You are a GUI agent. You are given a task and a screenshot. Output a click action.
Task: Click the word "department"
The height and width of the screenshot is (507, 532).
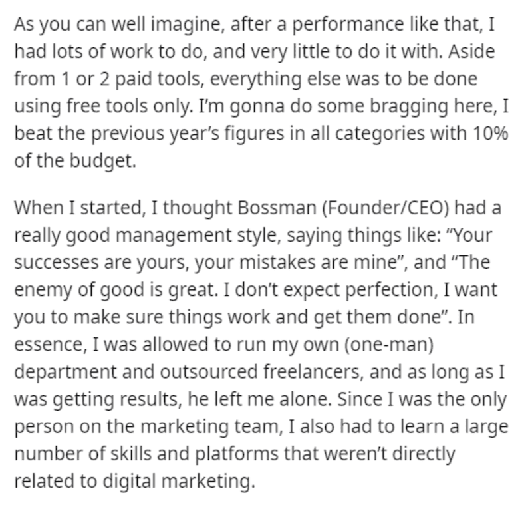point(65,372)
